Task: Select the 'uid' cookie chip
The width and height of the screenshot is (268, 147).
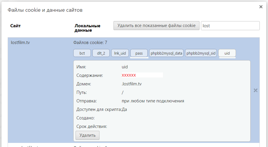Action: coord(227,53)
